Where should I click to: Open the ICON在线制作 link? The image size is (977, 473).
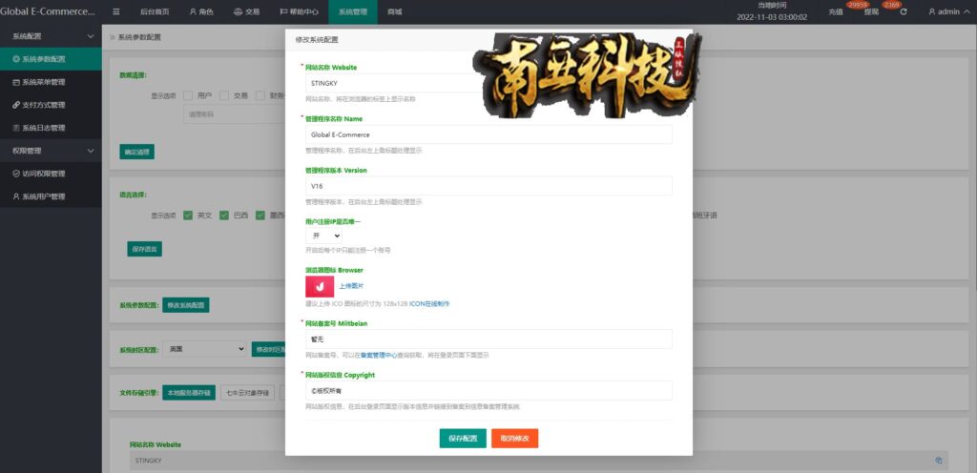point(429,303)
